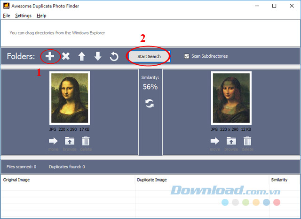The height and width of the screenshot is (219, 301).
Task: Remove selected folder with the X icon
Action: (x=66, y=56)
